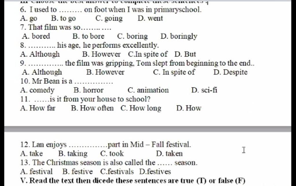
Task: Click 'C. How long' option
Action: 141,108
